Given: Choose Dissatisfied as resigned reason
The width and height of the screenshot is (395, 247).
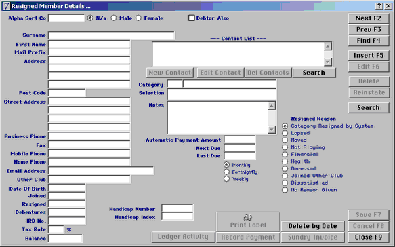Looking at the screenshot, I should [x=285, y=183].
